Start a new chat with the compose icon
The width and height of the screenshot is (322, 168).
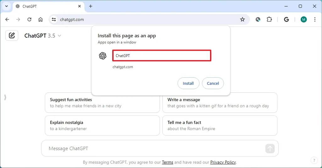click(12, 35)
